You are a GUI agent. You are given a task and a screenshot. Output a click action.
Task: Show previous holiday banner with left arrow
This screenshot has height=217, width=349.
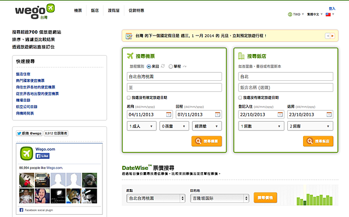coord(327,36)
